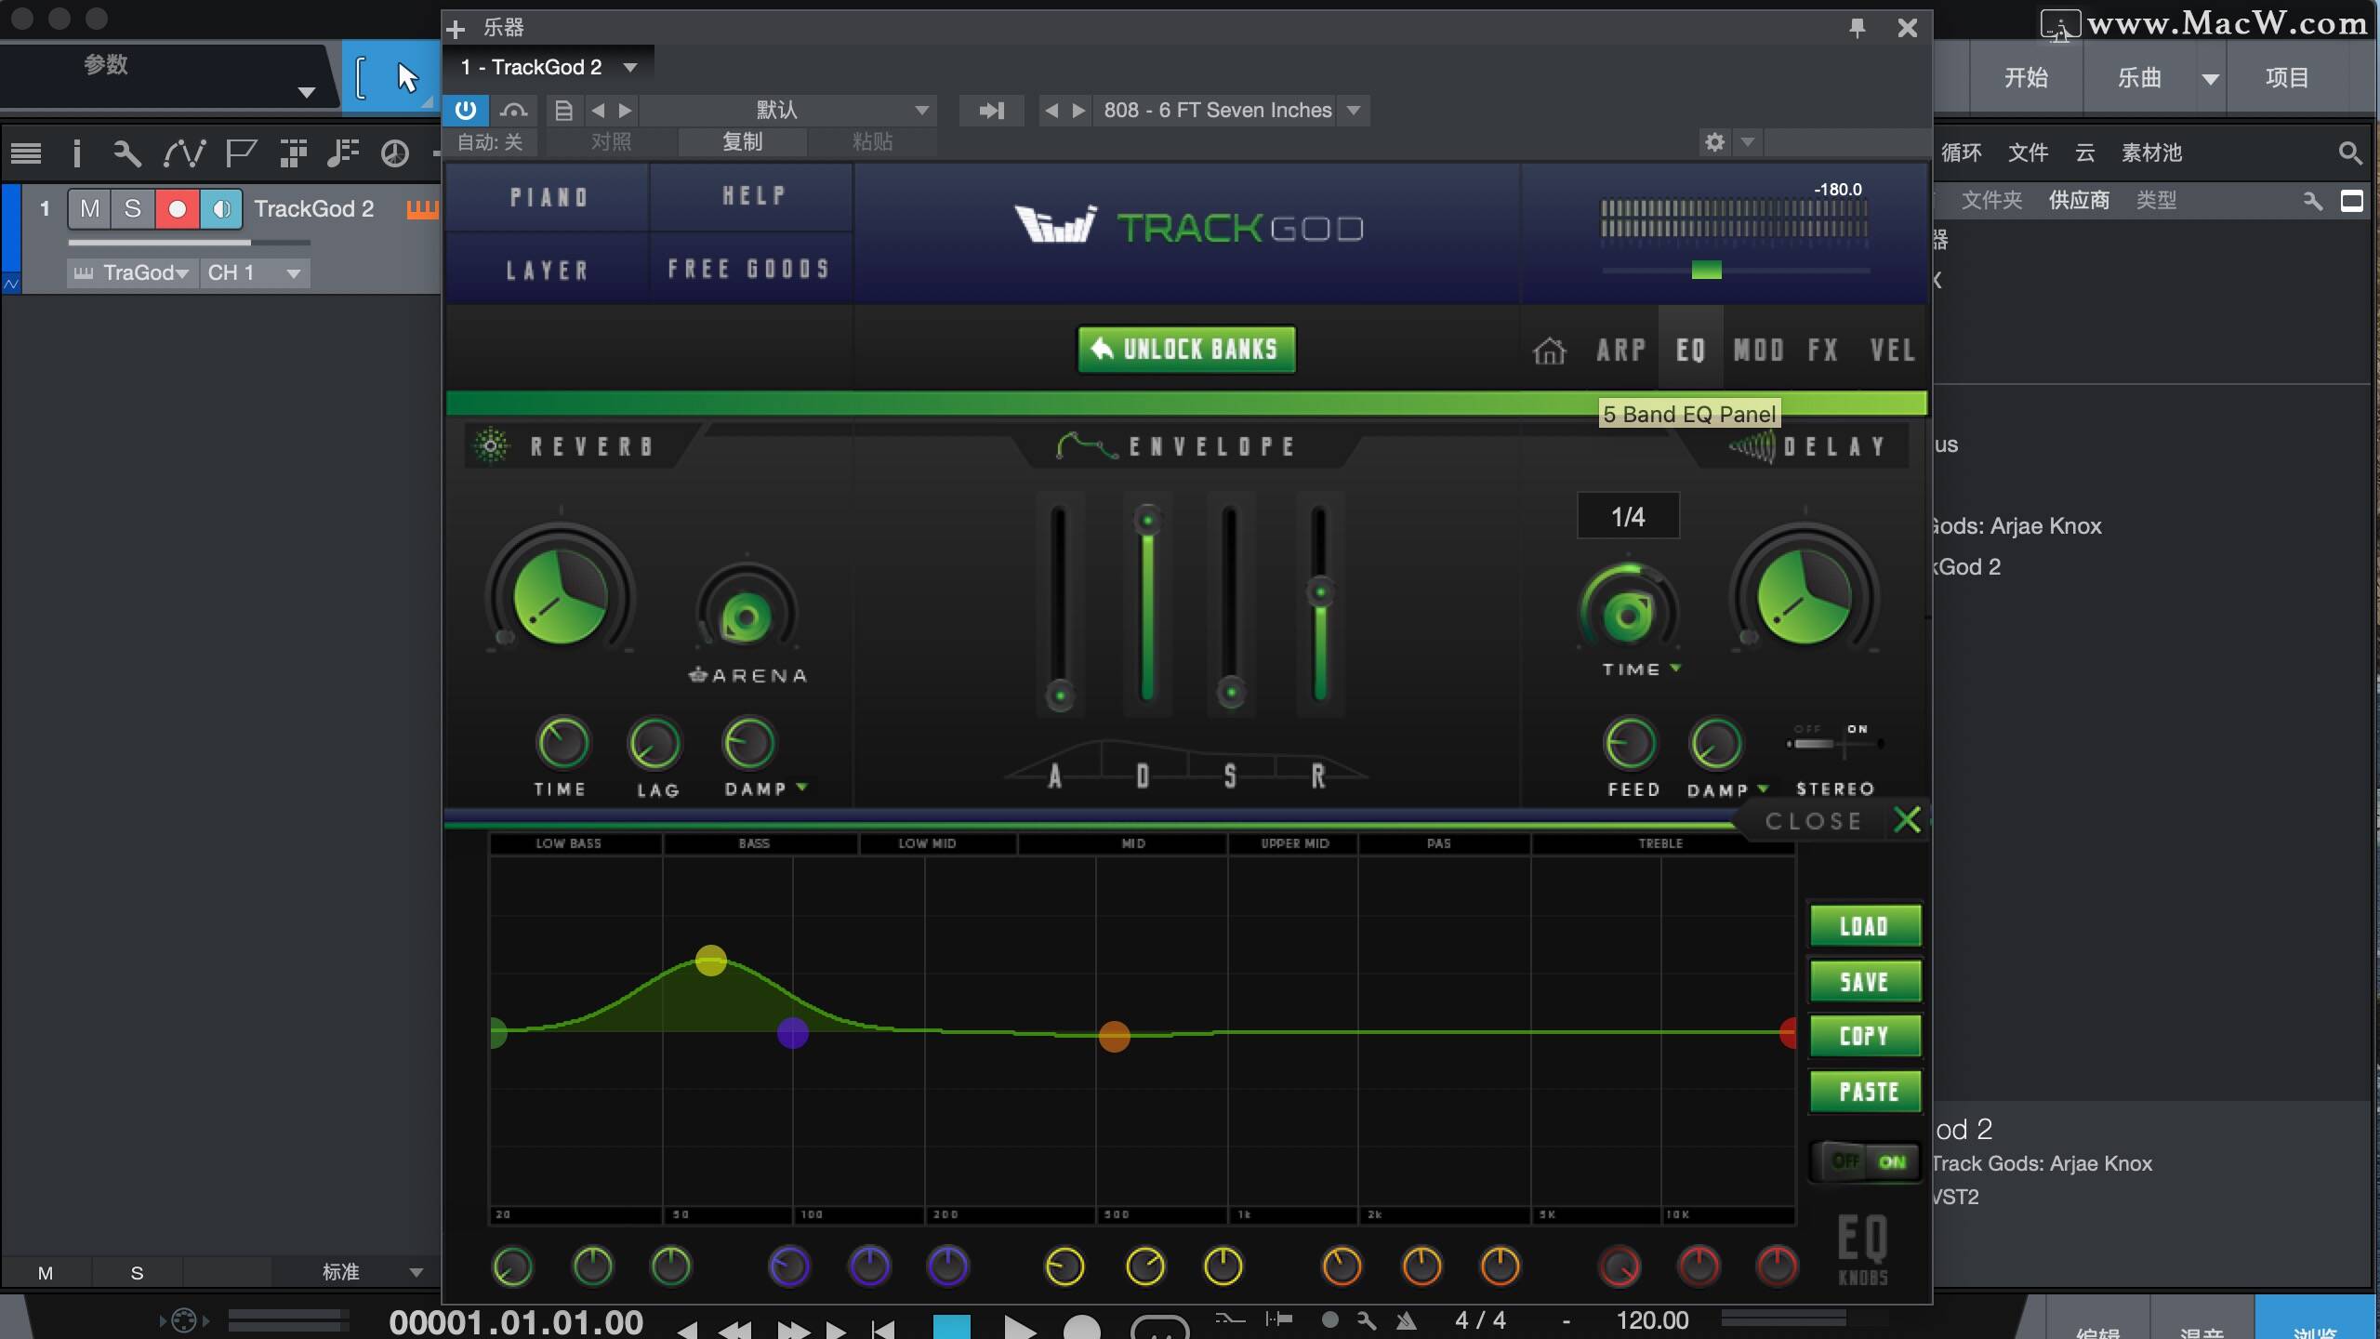Screen dimensions: 2380x1339
Task: Toggle the delay Stereo on/off switch
Action: 1833,743
